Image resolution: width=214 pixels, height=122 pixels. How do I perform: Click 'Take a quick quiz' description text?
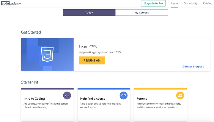[x=100, y=106]
